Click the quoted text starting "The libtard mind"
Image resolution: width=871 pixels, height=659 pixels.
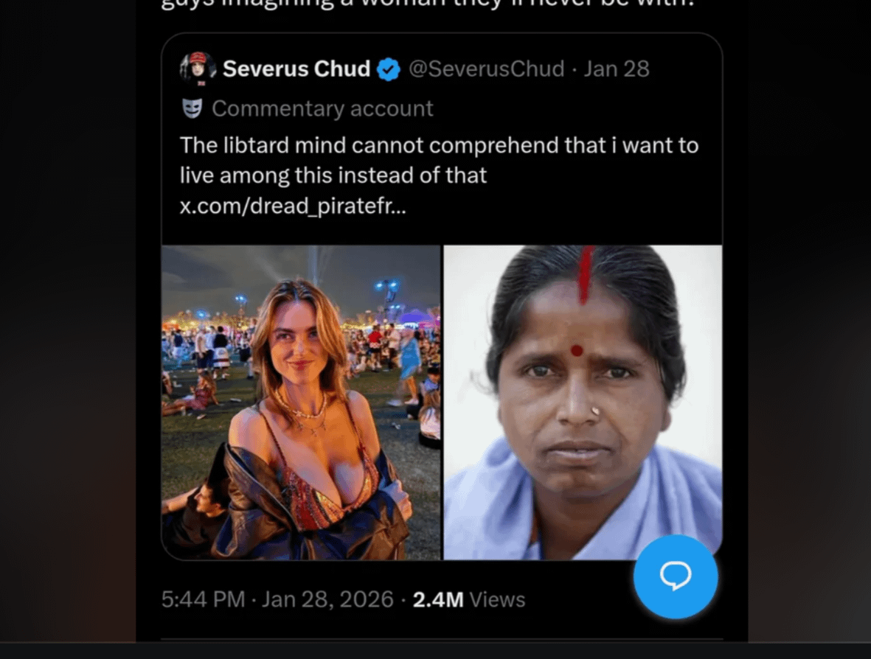[x=439, y=145]
